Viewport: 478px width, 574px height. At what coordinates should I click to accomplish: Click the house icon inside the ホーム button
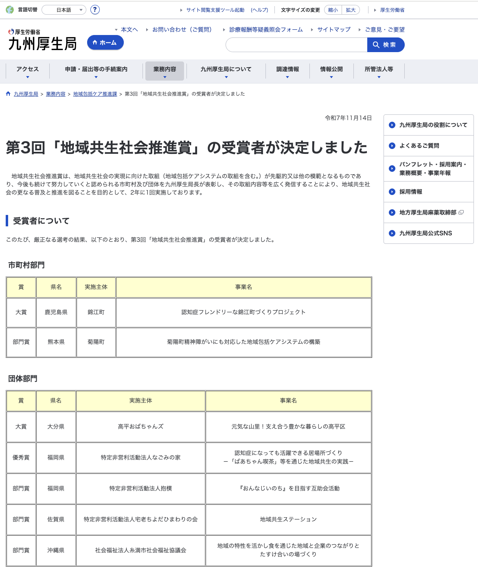click(x=94, y=42)
